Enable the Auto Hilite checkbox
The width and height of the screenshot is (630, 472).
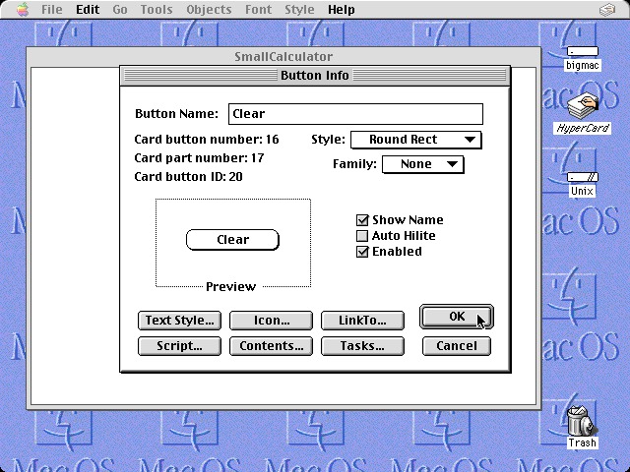396,236
